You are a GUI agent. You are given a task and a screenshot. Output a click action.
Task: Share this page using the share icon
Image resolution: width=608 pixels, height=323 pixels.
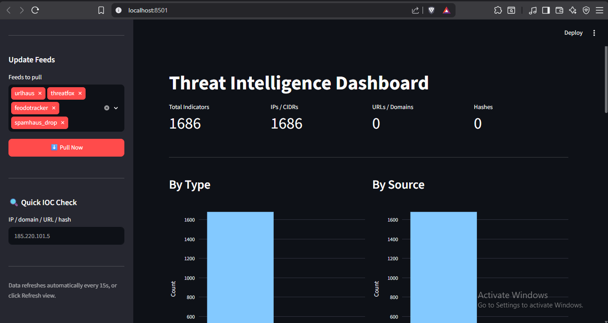415,10
